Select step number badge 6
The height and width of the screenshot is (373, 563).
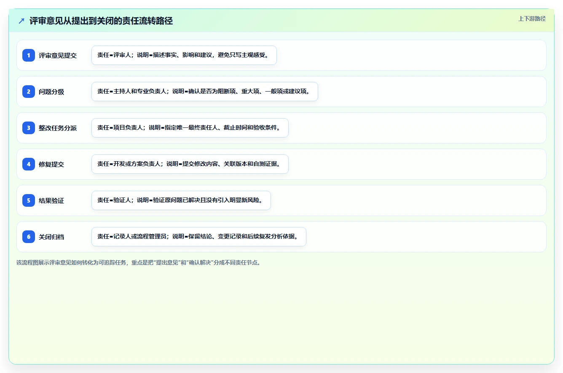tap(29, 237)
